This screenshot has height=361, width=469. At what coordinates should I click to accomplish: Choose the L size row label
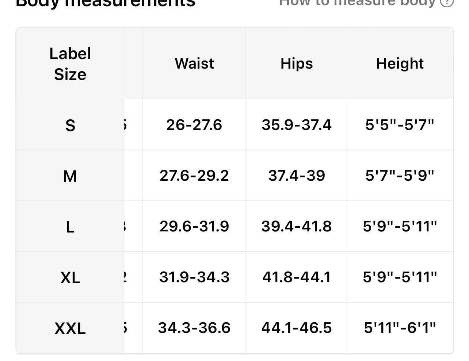pos(70,227)
